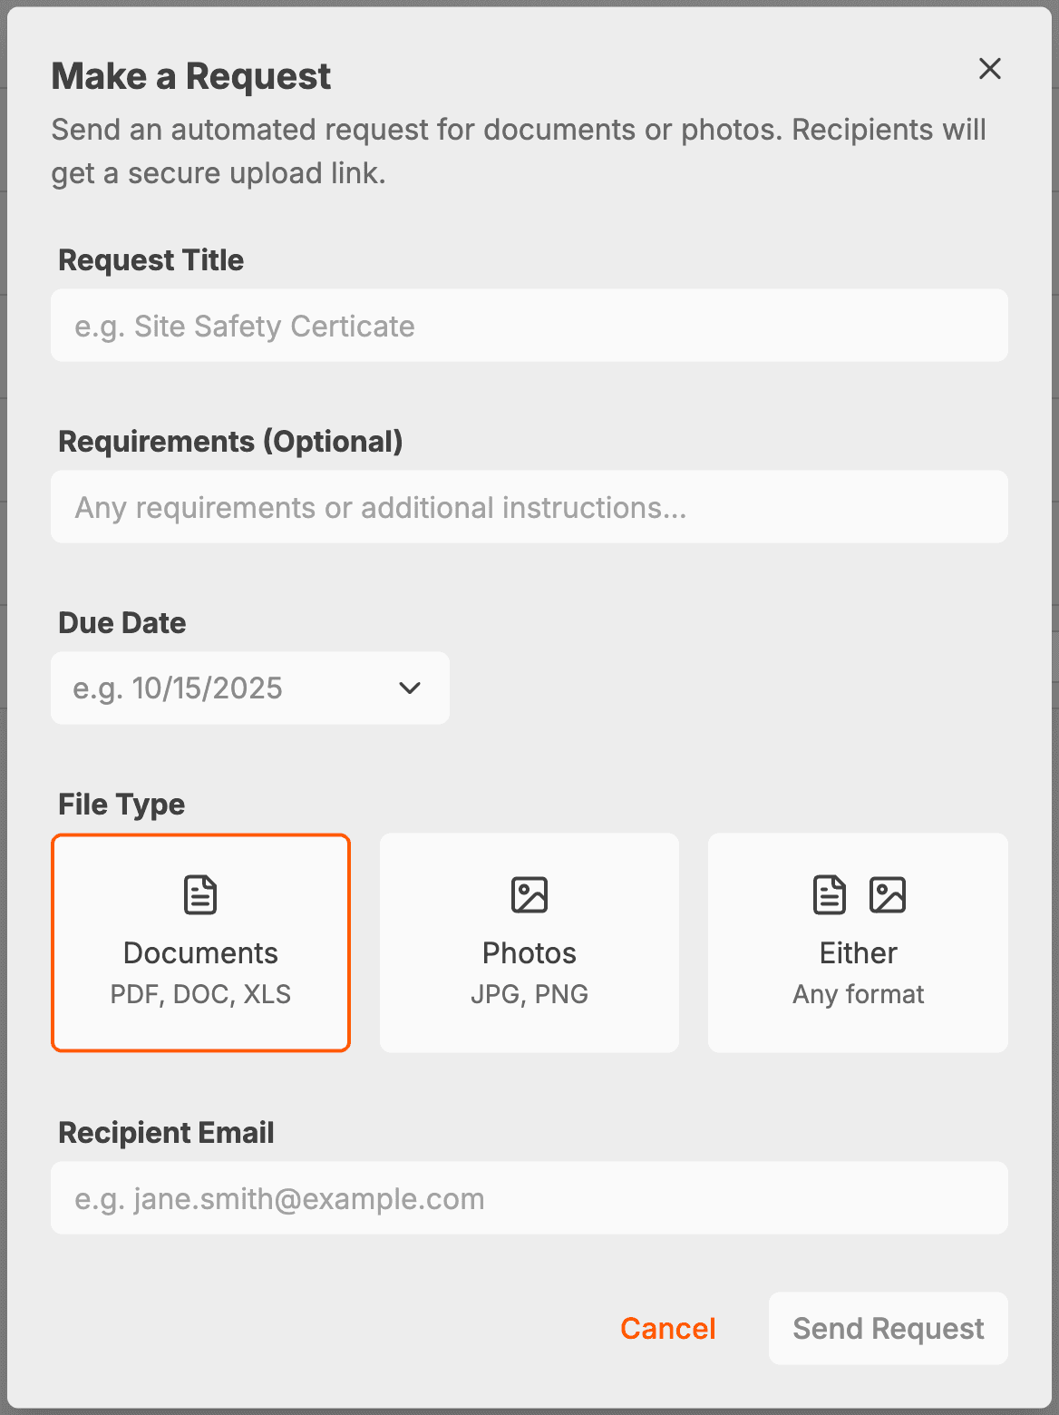This screenshot has width=1059, height=1415.
Task: Click the Send Request button
Action: tap(887, 1328)
